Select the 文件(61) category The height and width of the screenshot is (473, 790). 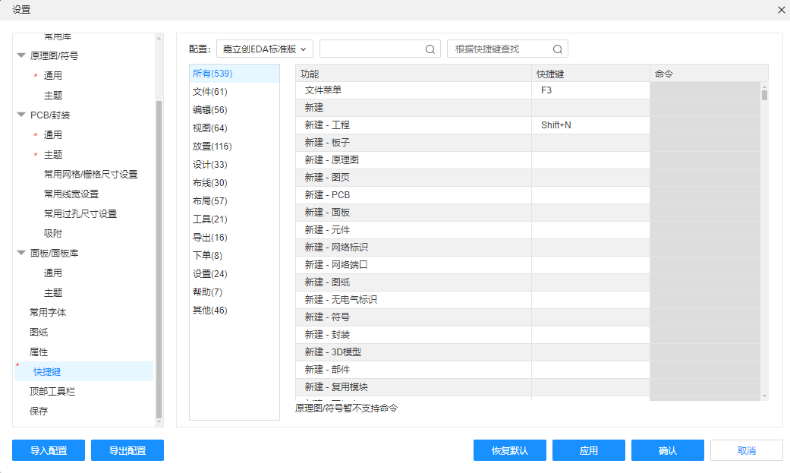point(210,92)
